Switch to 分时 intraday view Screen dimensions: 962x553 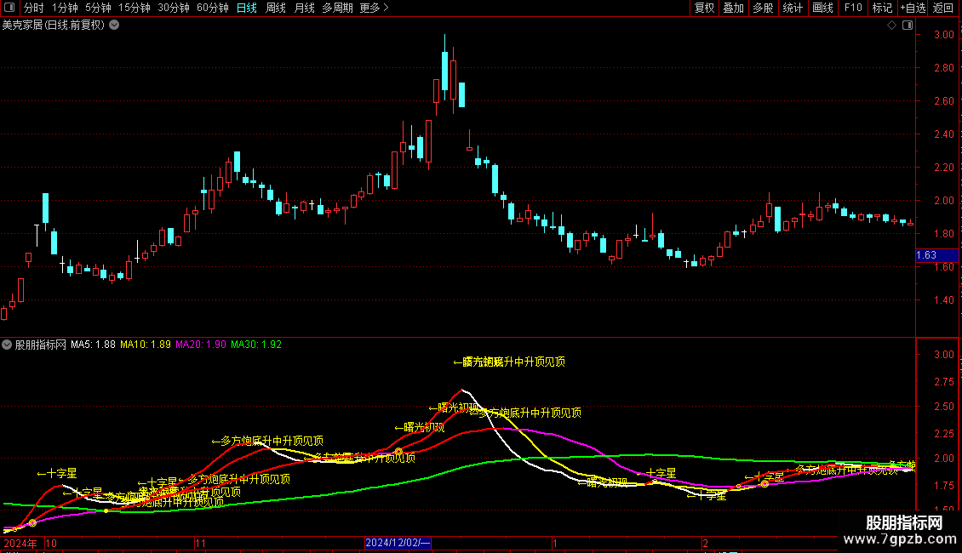coord(34,8)
